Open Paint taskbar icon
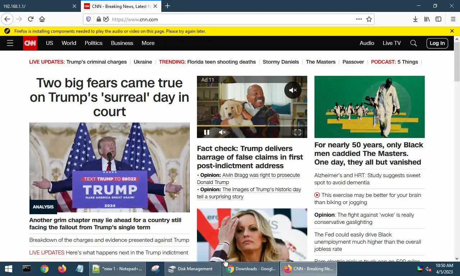Screen dimensions: 460x276 click(x=155, y=269)
